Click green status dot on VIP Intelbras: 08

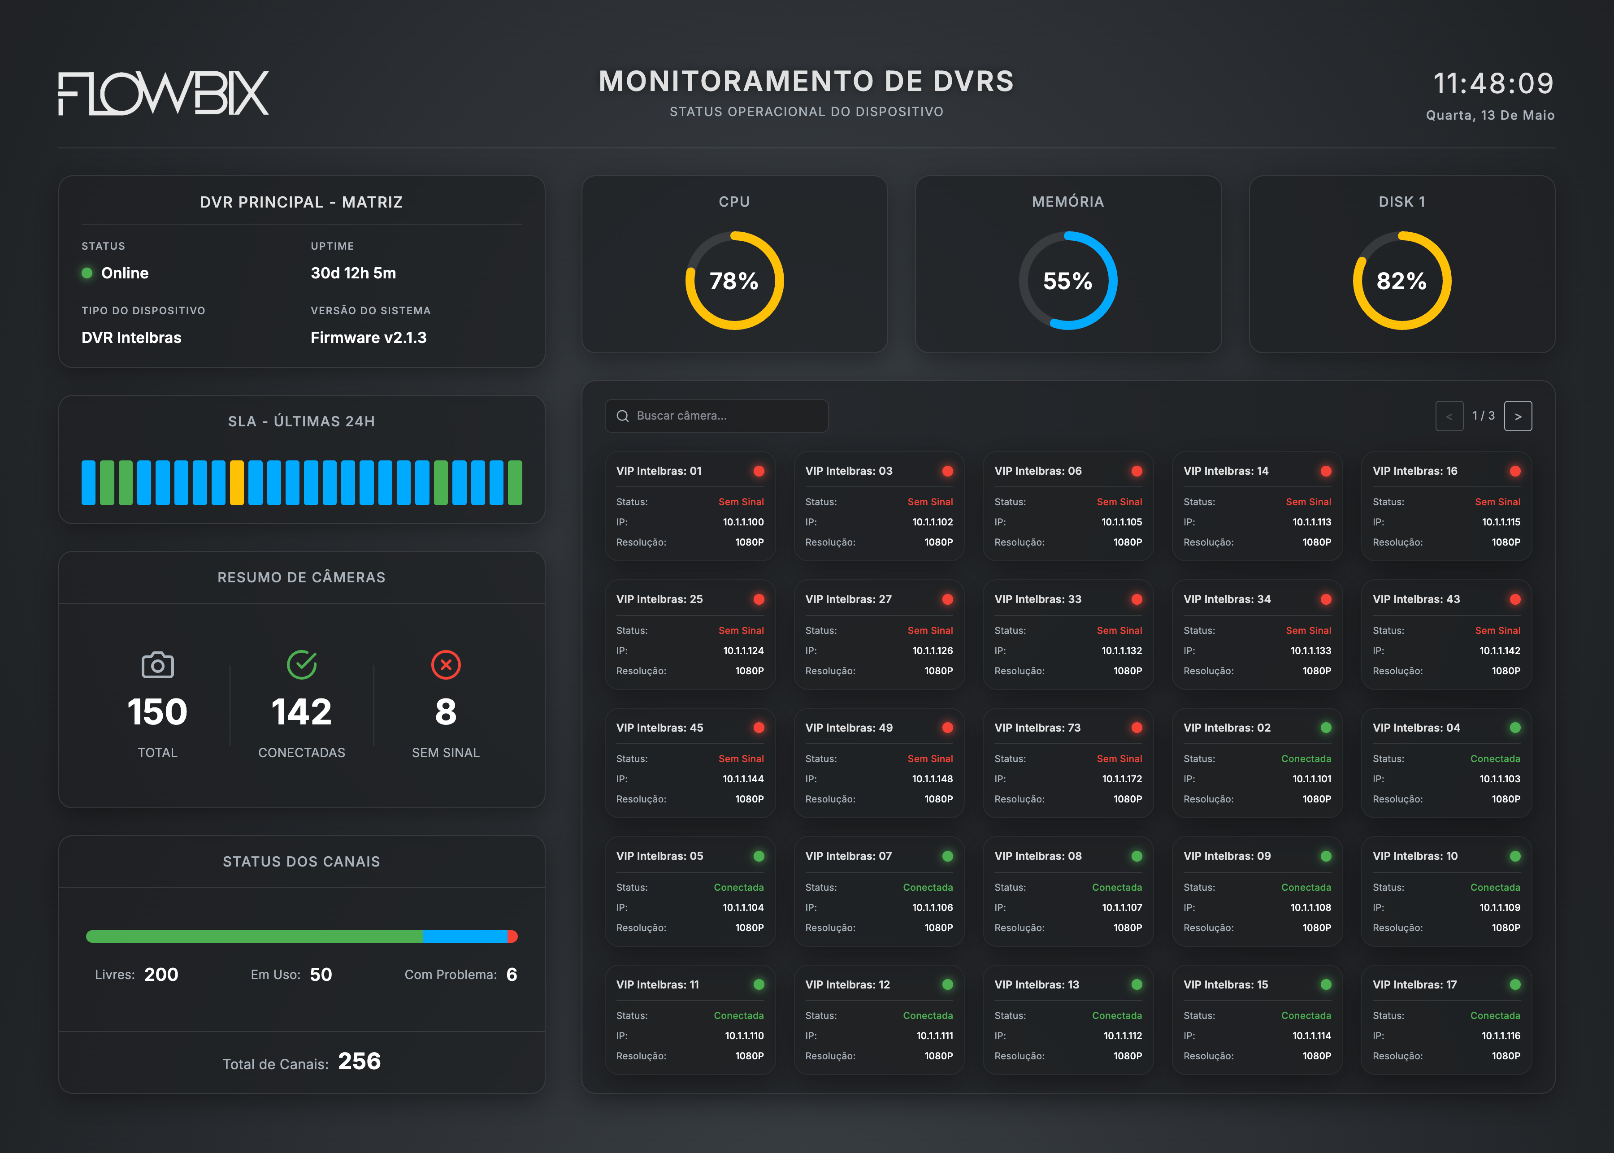(1137, 856)
